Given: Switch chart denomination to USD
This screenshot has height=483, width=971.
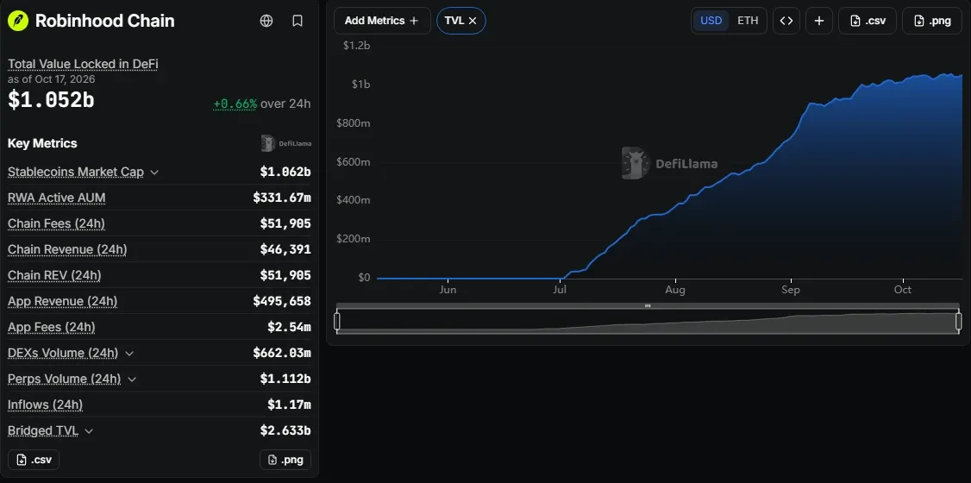Looking at the screenshot, I should pos(711,21).
